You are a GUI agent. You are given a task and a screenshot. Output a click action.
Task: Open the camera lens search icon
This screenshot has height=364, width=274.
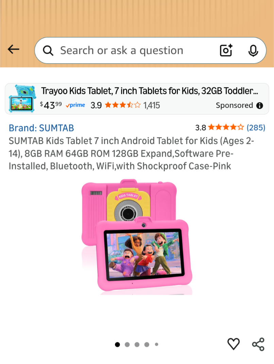coord(226,50)
